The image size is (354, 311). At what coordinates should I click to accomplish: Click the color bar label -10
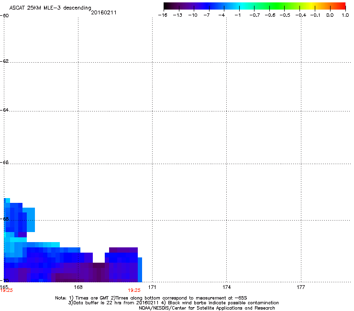(193, 15)
